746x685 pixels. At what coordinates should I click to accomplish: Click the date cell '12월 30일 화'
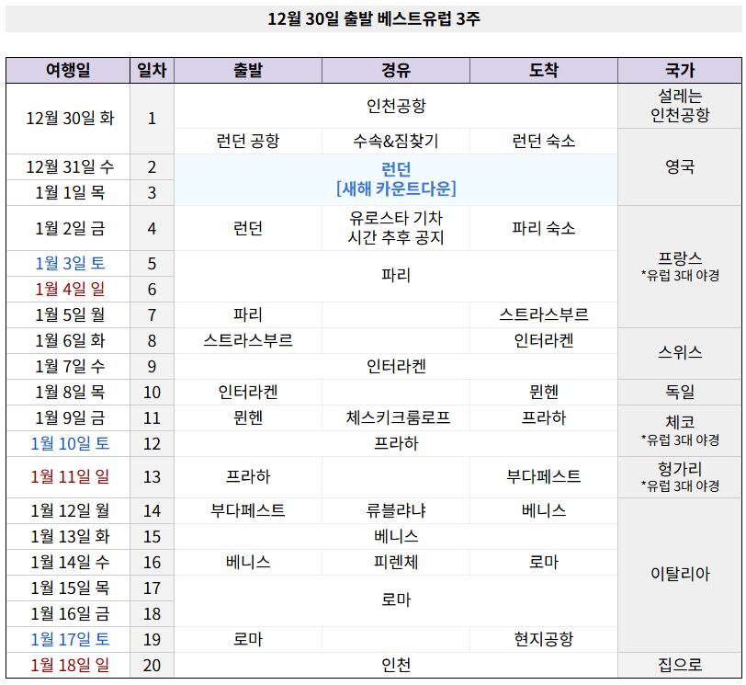[68, 119]
